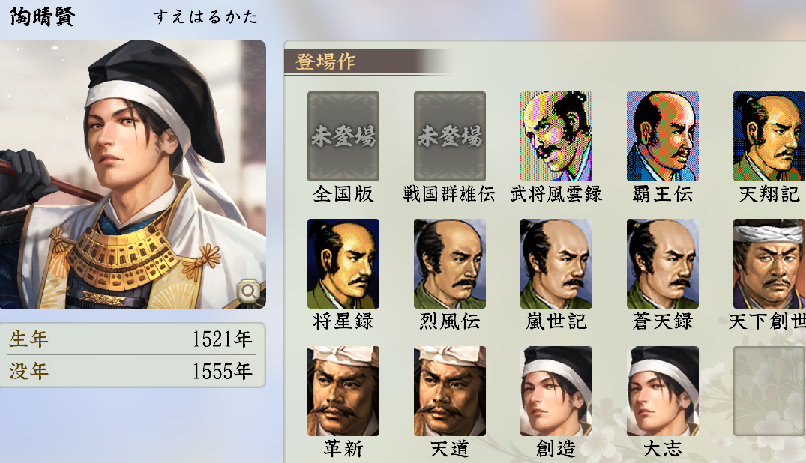Click the 生年 1521年 row
The height and width of the screenshot is (463, 806).
point(132,339)
